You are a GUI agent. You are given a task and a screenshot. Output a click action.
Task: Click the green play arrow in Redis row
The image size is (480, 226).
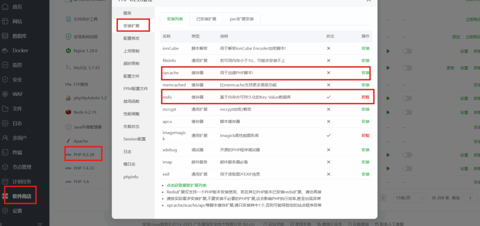(x=388, y=112)
